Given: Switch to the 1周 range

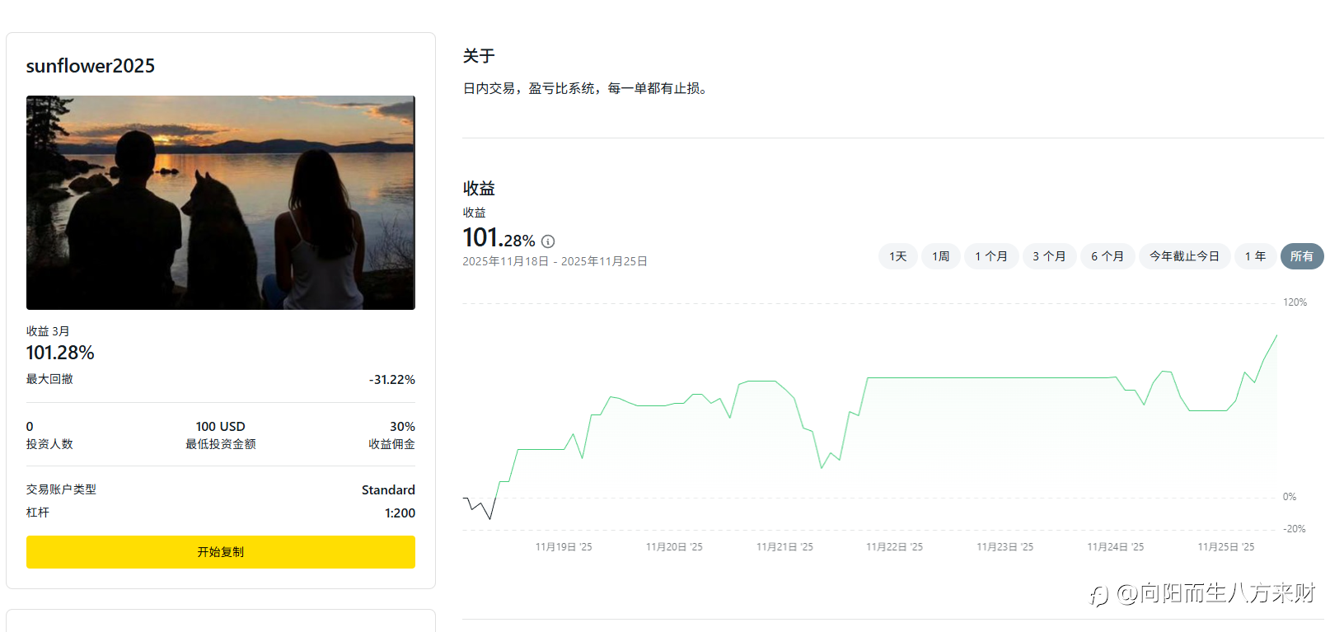Looking at the screenshot, I should tap(940, 256).
